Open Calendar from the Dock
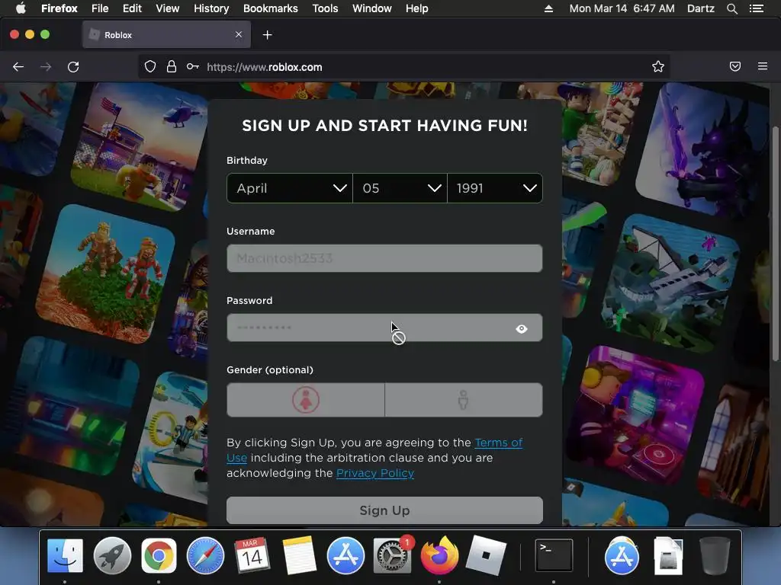This screenshot has height=585, width=781. click(x=252, y=555)
